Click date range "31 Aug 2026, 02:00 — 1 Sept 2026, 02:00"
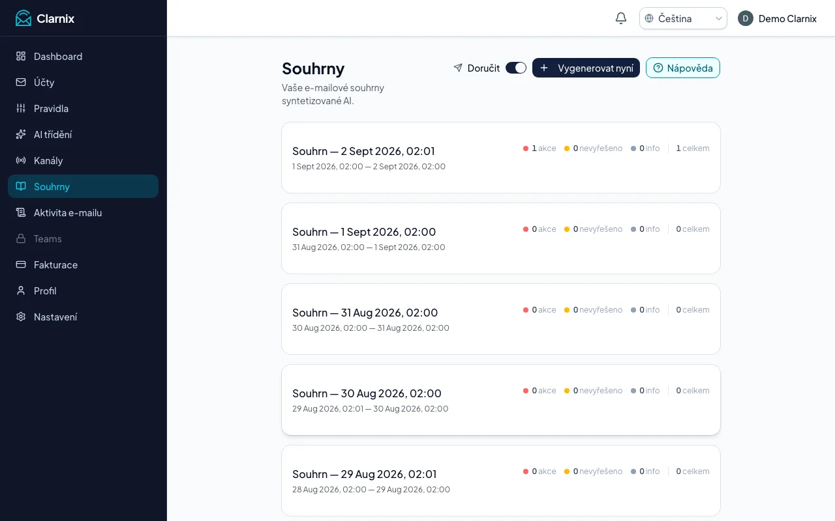Screen dimensions: 835x521 pyautogui.click(x=369, y=247)
